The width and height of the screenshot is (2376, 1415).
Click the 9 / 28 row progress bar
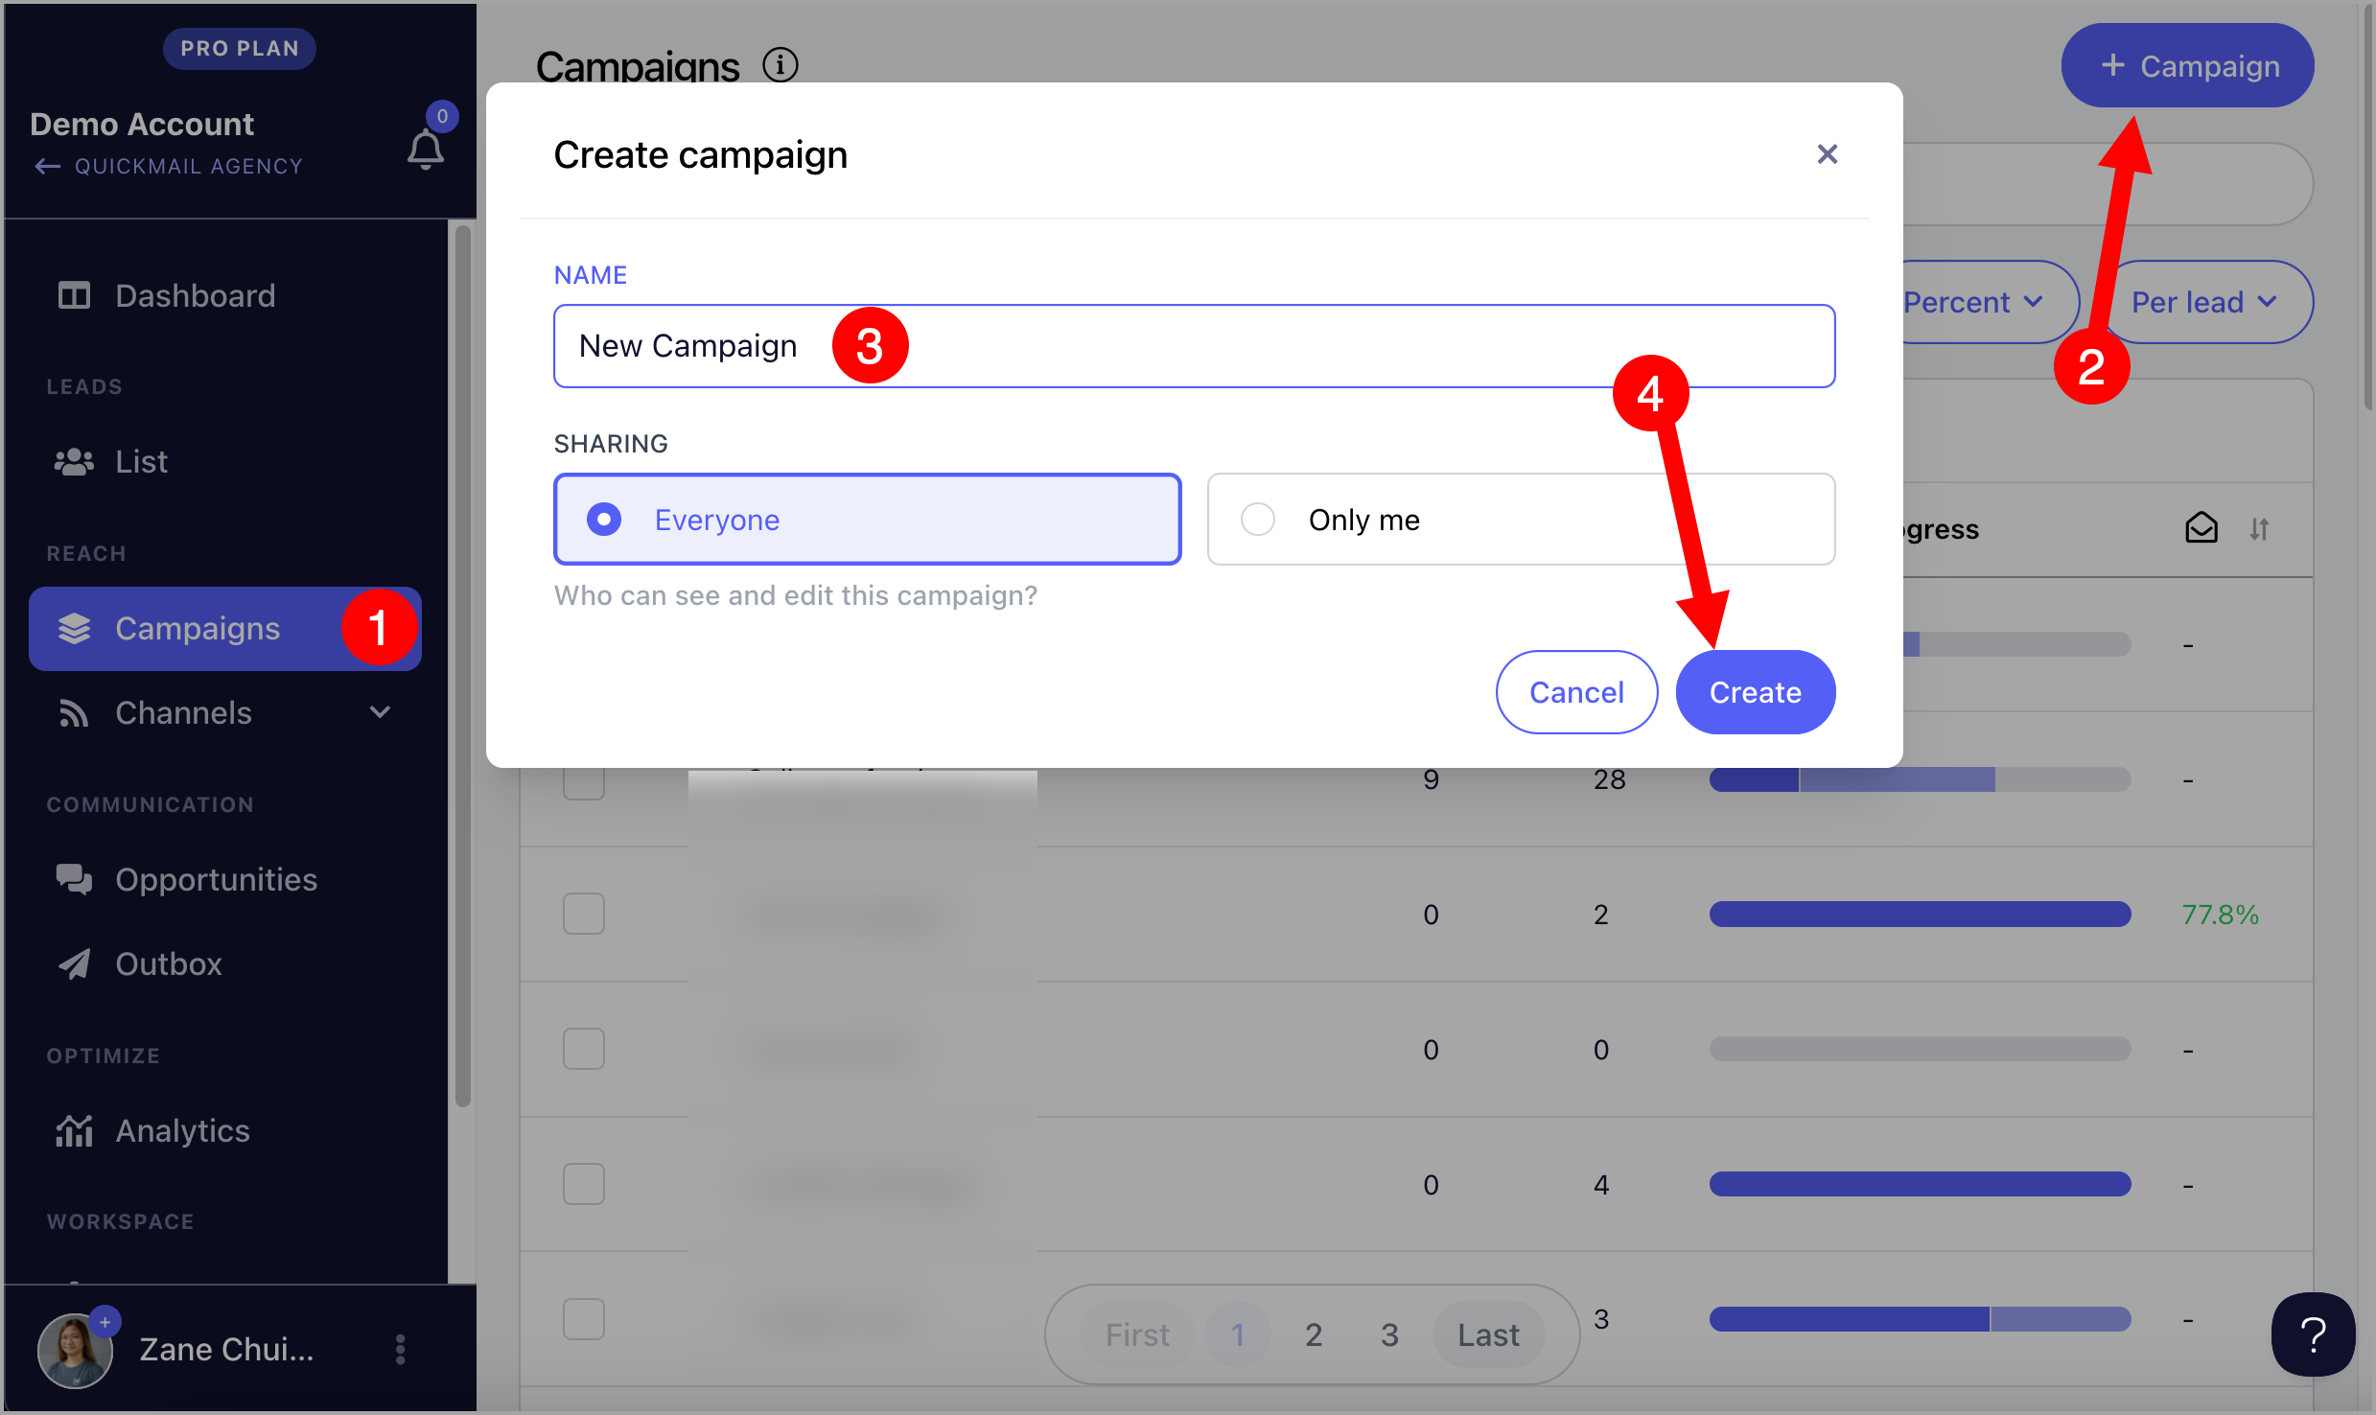point(1920,779)
